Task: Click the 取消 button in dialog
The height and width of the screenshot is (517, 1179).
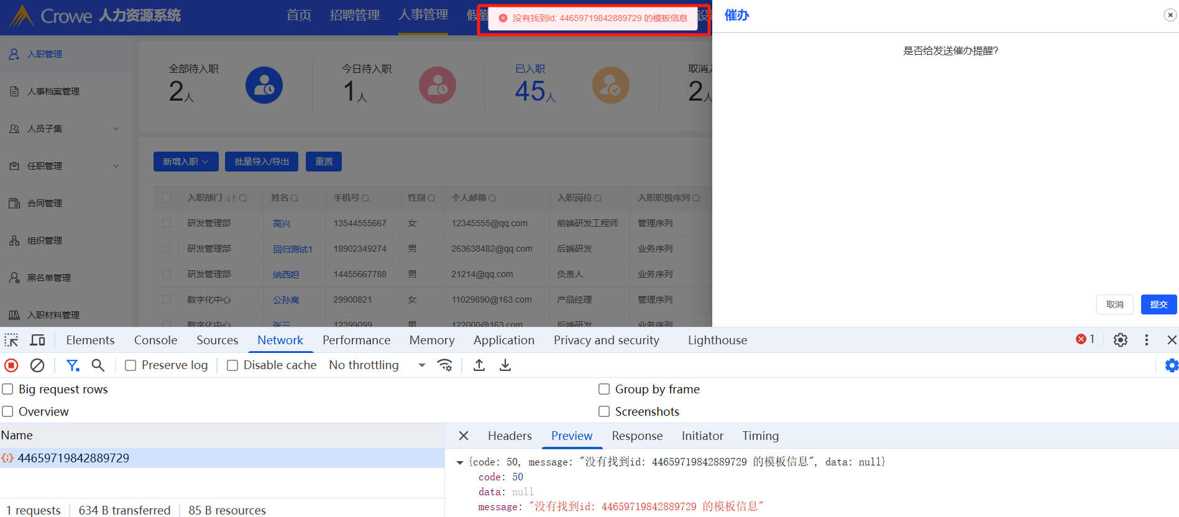Action: [x=1114, y=304]
